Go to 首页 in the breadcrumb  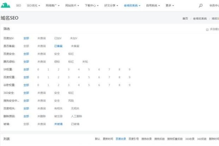[x=185, y=19]
